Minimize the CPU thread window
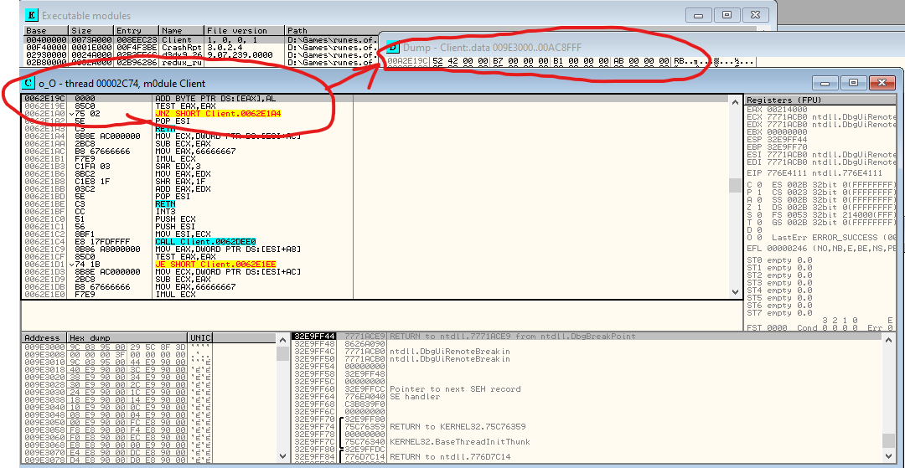The width and height of the screenshot is (905, 468). pyautogui.click(x=826, y=83)
